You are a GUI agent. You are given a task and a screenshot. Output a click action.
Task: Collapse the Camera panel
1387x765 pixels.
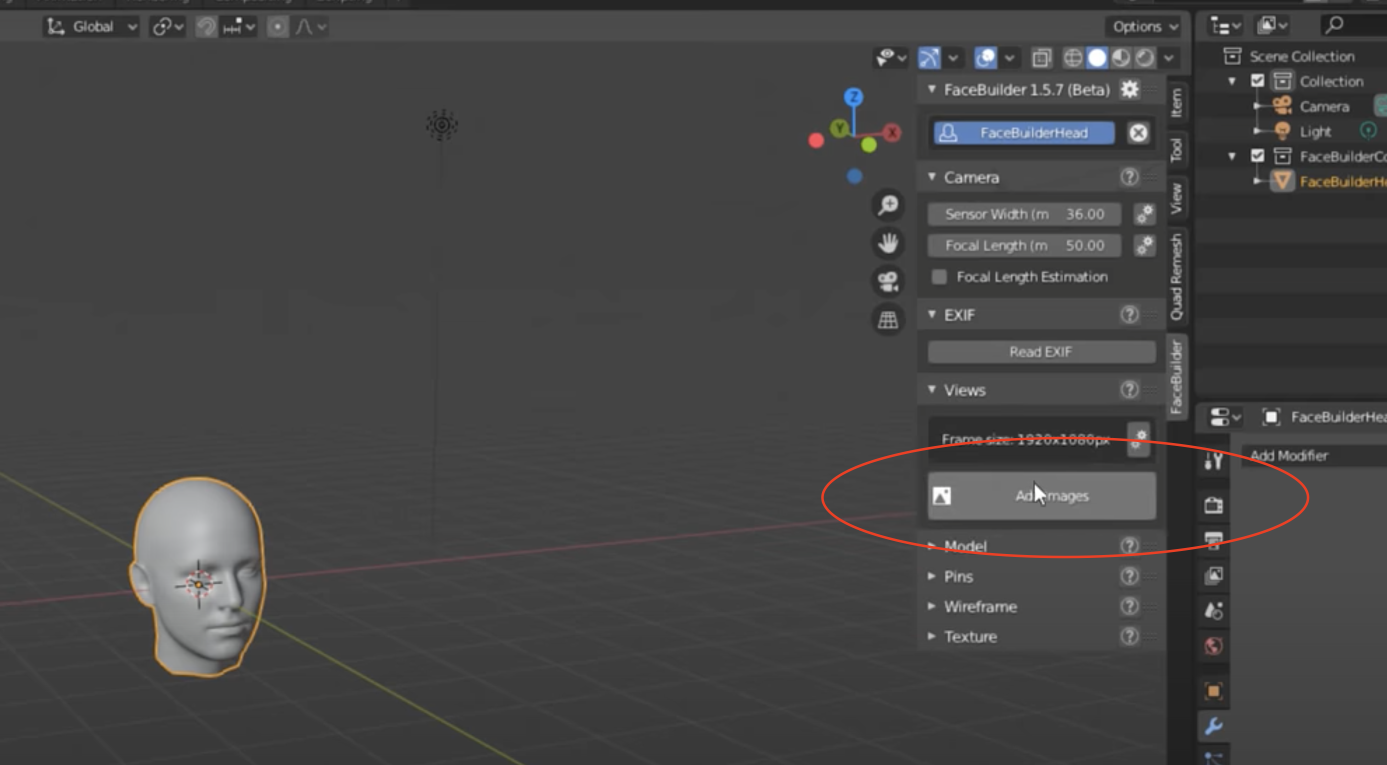pyautogui.click(x=932, y=177)
